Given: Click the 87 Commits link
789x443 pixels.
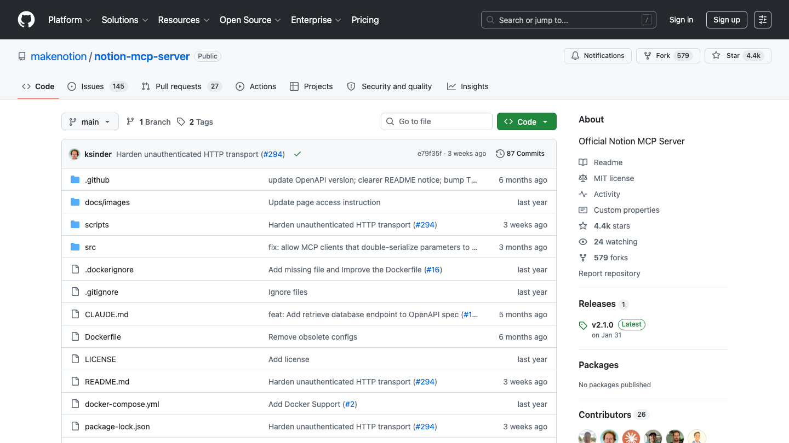Looking at the screenshot, I should coord(520,154).
